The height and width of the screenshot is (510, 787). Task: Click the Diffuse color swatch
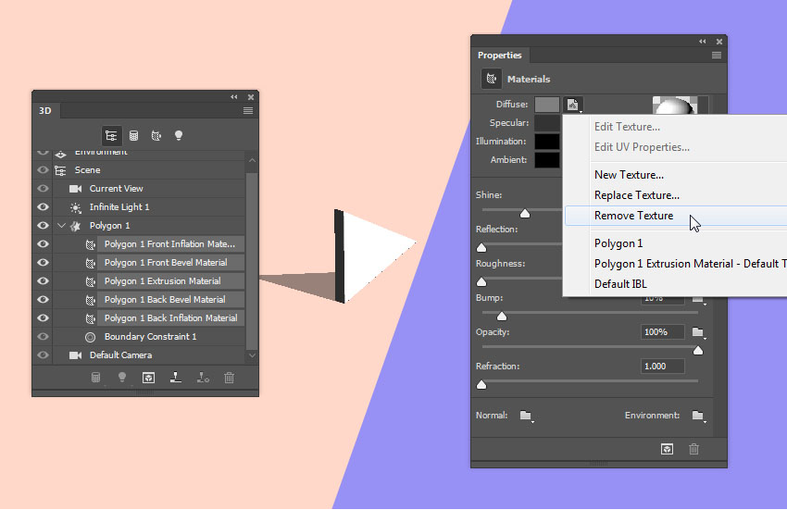coord(547,105)
